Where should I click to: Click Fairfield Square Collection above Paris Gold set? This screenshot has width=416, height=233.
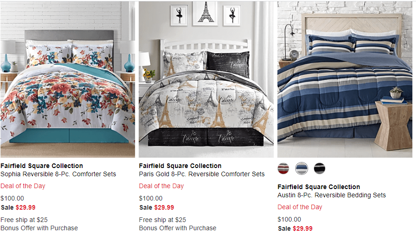180,166
